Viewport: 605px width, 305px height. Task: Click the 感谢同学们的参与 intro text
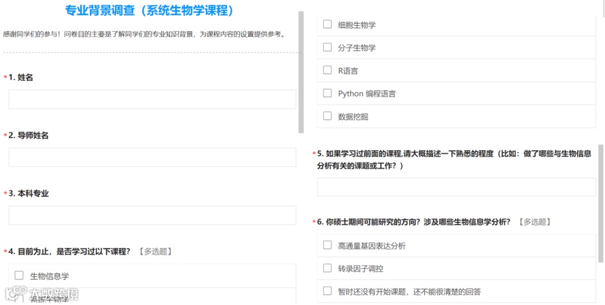(145, 34)
